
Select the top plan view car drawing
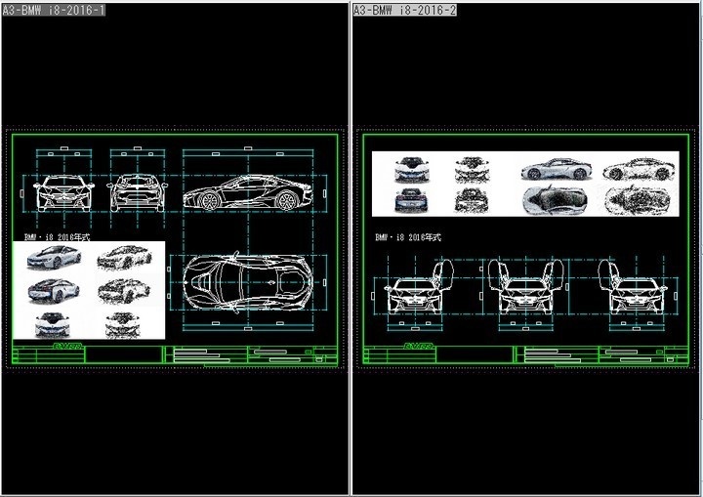[x=248, y=282]
